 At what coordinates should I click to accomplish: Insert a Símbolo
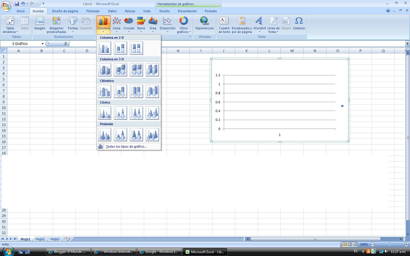click(x=299, y=24)
